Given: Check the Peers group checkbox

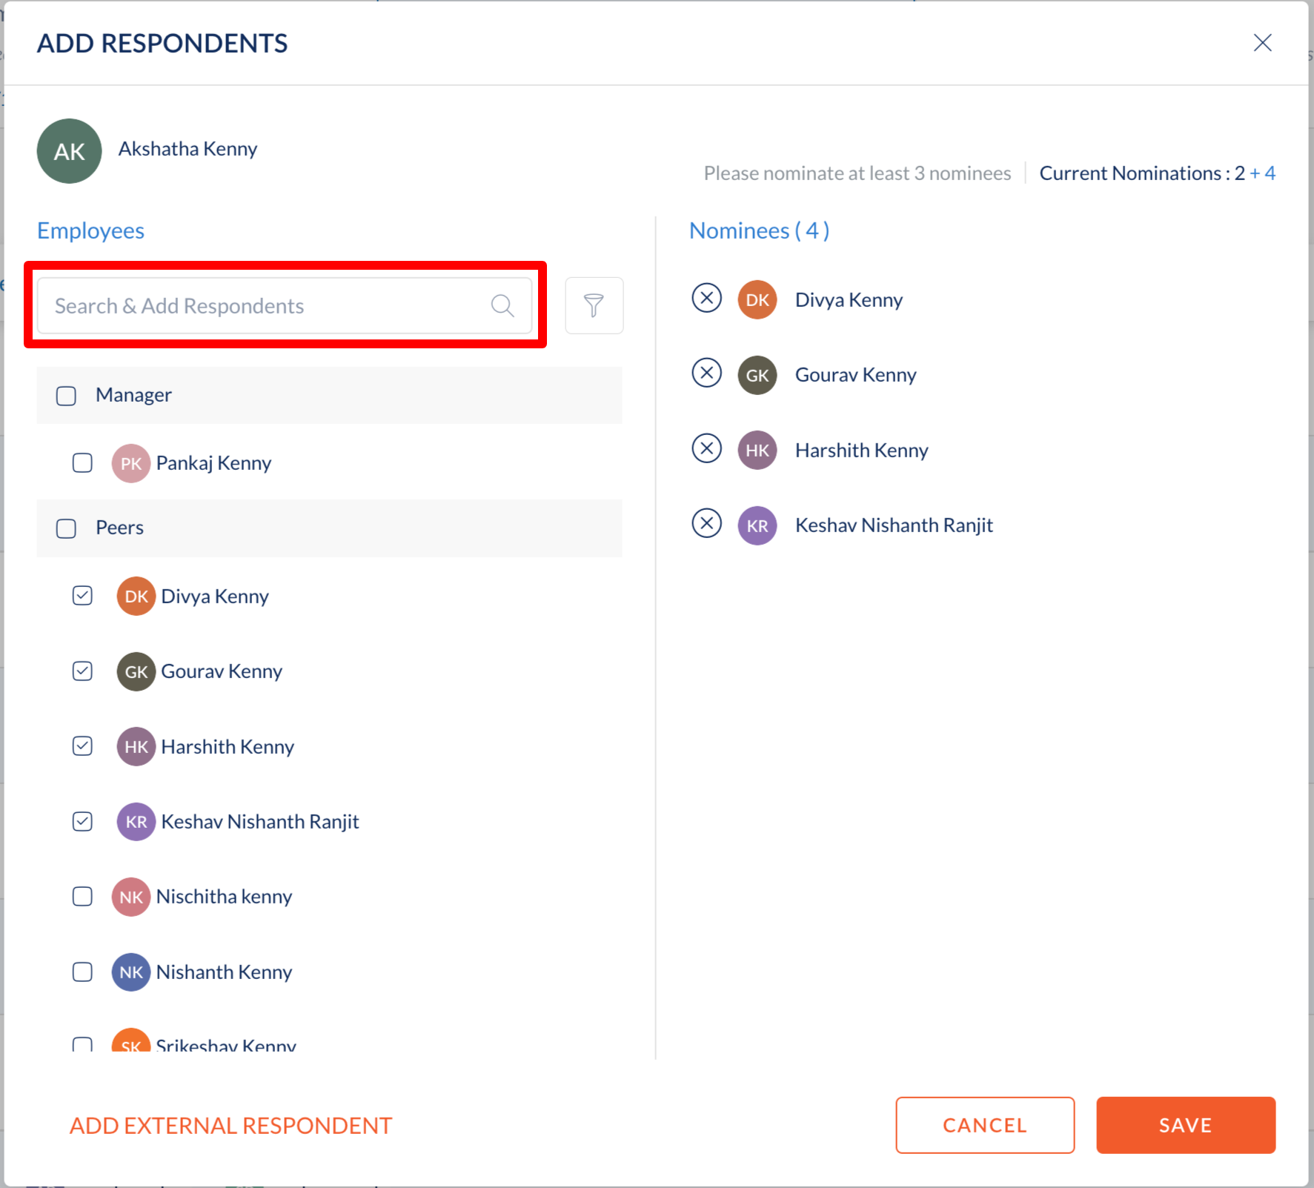Looking at the screenshot, I should pos(67,528).
